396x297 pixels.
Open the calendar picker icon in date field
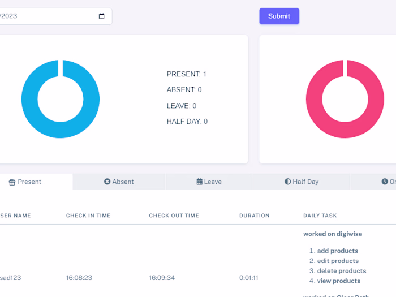pyautogui.click(x=101, y=16)
